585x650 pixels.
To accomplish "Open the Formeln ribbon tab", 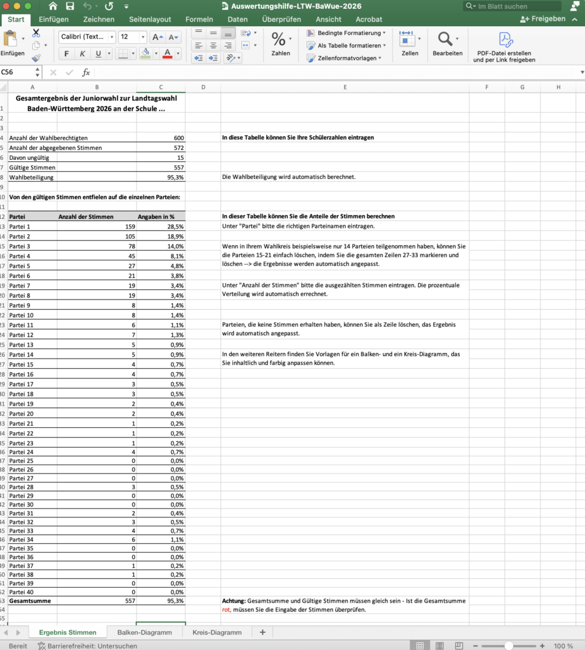I will point(199,20).
